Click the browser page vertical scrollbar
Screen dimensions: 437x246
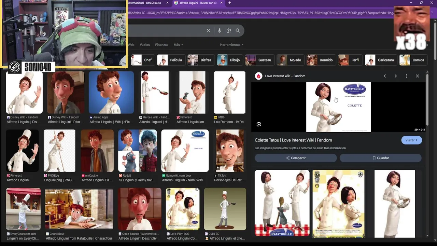pos(435,41)
